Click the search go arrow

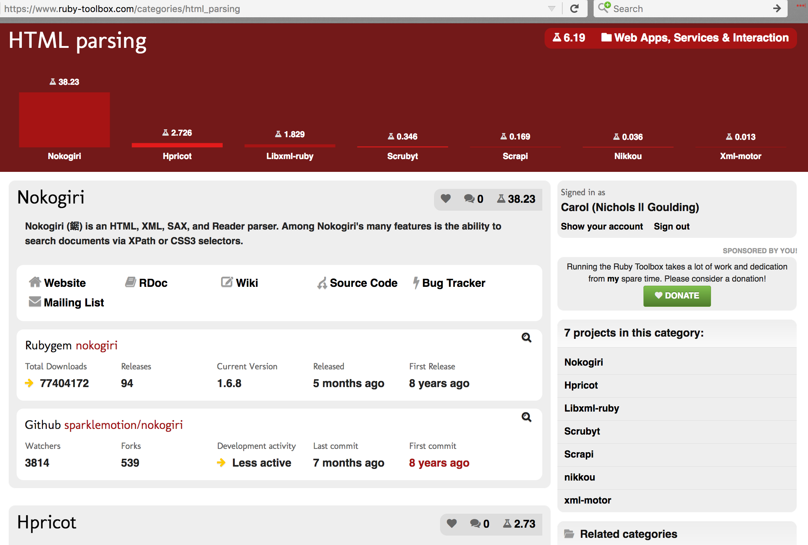click(x=777, y=8)
